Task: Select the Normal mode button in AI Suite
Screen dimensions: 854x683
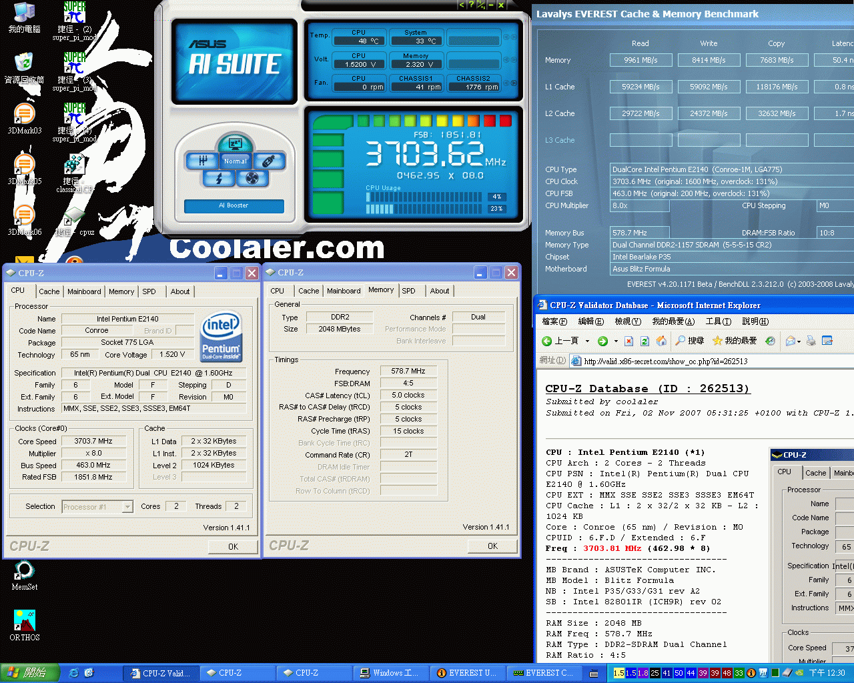Action: (x=235, y=161)
